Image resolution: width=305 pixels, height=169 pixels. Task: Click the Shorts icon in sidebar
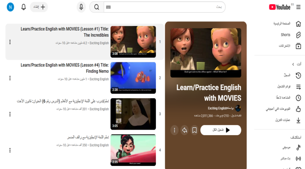pyautogui.click(x=299, y=35)
